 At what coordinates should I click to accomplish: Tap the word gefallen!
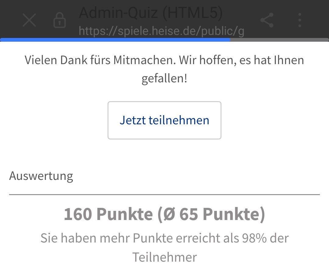click(x=164, y=79)
